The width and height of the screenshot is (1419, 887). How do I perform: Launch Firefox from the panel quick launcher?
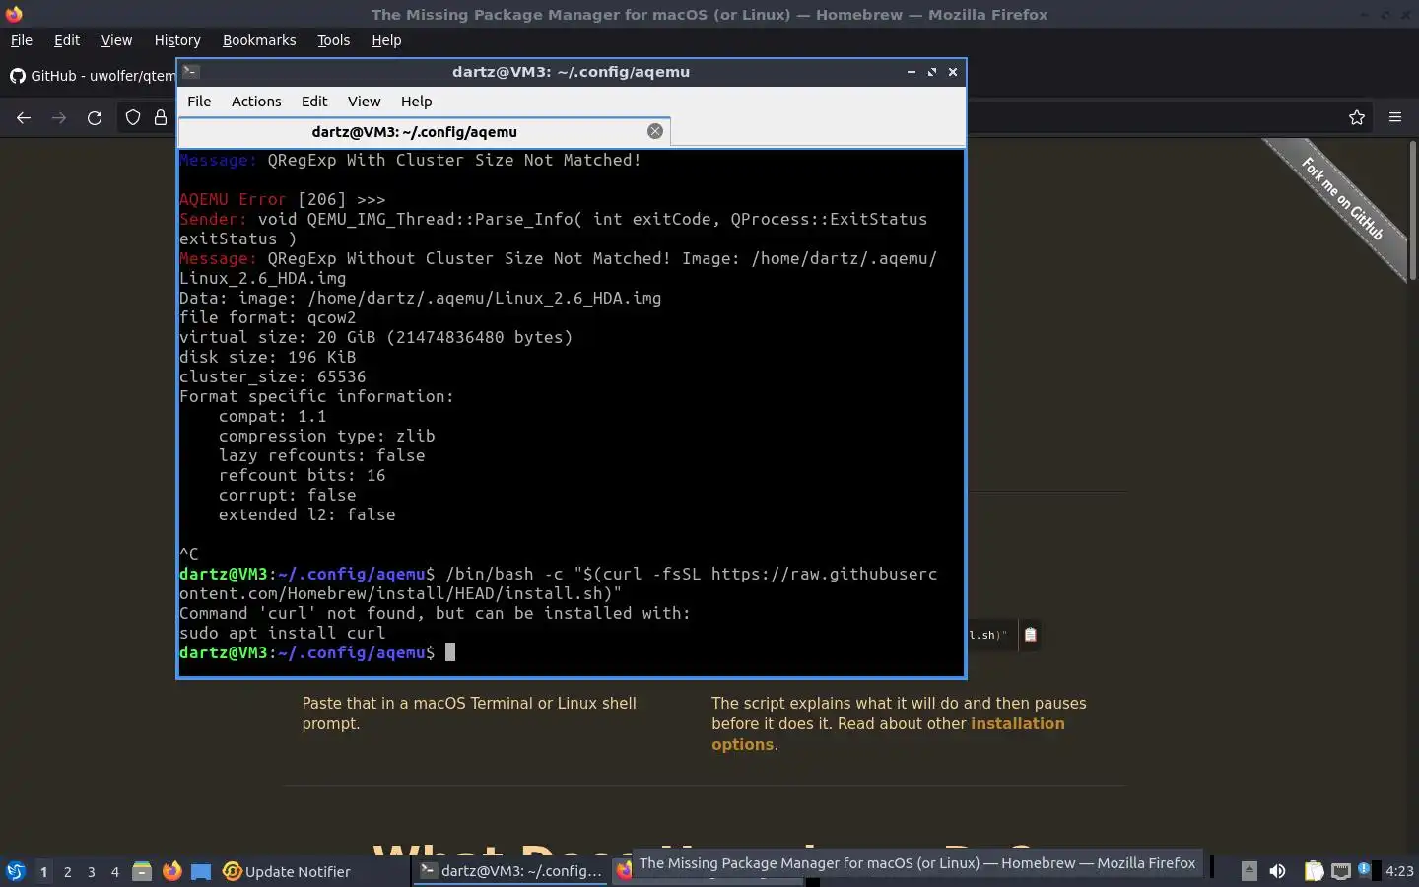click(x=171, y=871)
